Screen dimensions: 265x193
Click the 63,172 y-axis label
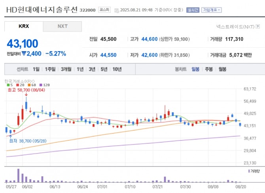[x=250, y=89]
